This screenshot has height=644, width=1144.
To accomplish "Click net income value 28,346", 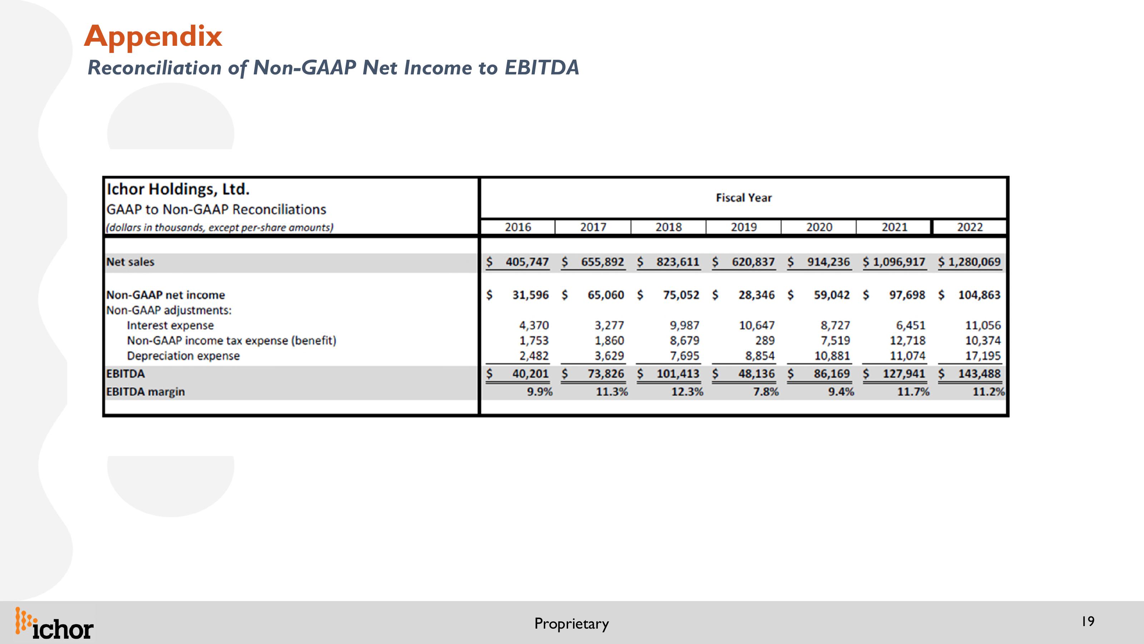I will tap(757, 295).
